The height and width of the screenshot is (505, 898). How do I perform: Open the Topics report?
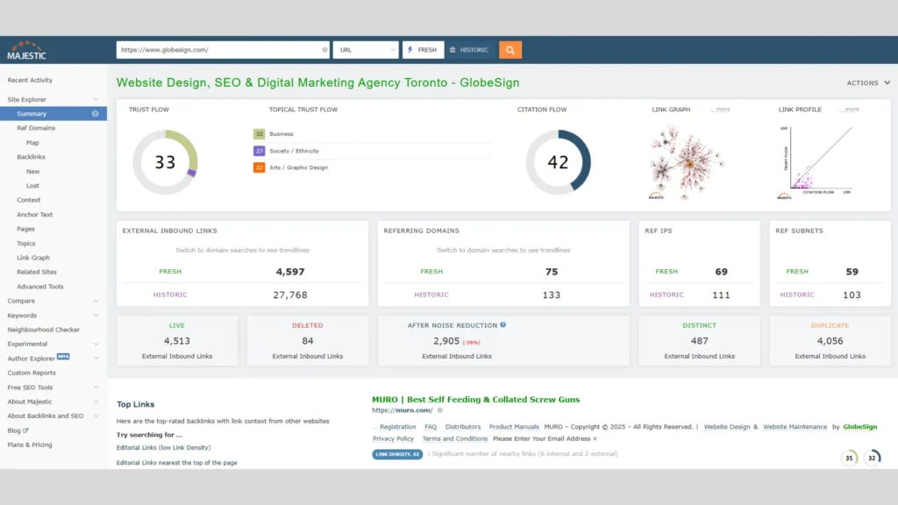(25, 244)
